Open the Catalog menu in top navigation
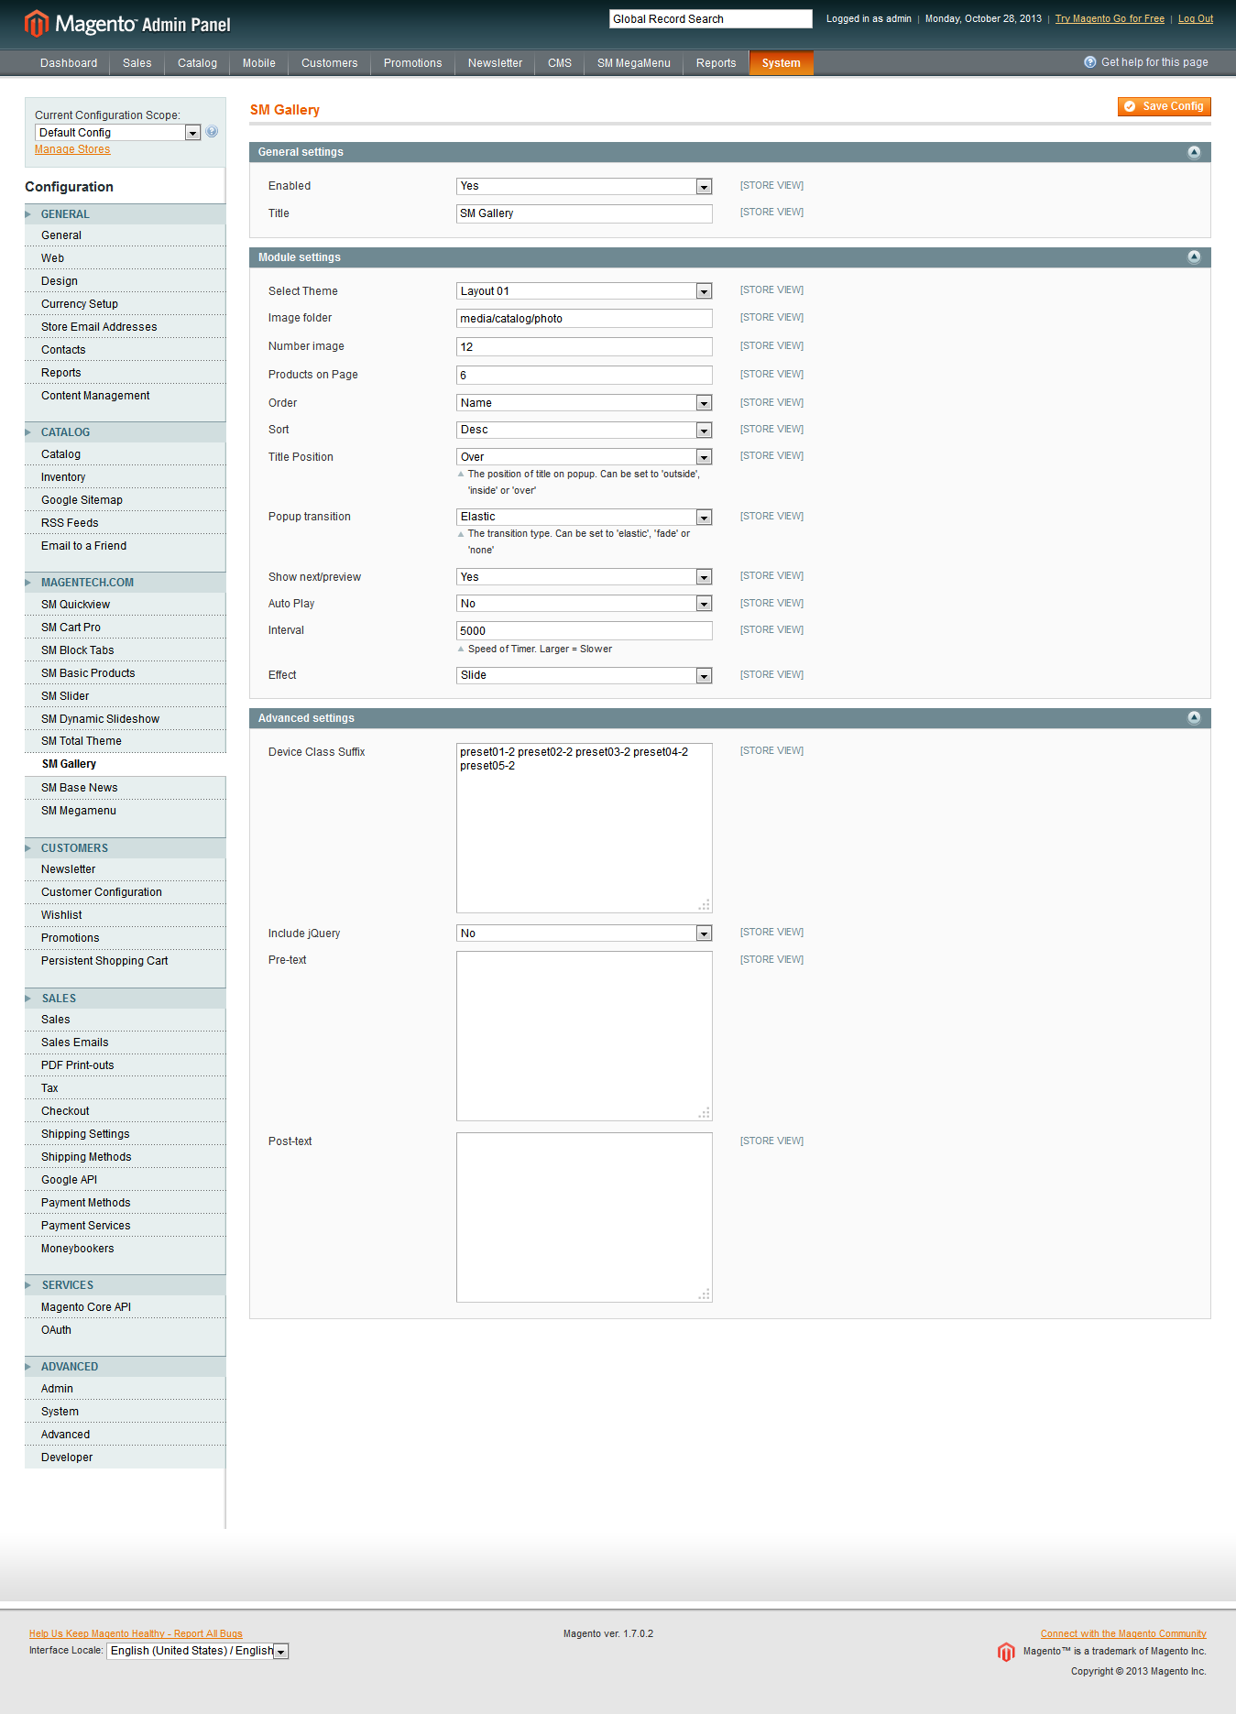This screenshot has height=1714, width=1236. 197,63
